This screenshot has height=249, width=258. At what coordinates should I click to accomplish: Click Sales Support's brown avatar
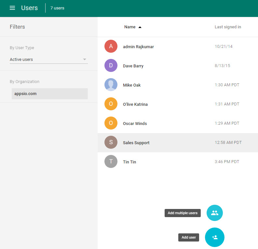tap(111, 143)
